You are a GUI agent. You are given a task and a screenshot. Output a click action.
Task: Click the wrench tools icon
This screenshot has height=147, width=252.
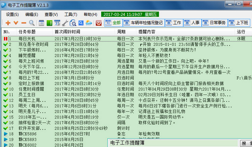[x=65, y=23]
